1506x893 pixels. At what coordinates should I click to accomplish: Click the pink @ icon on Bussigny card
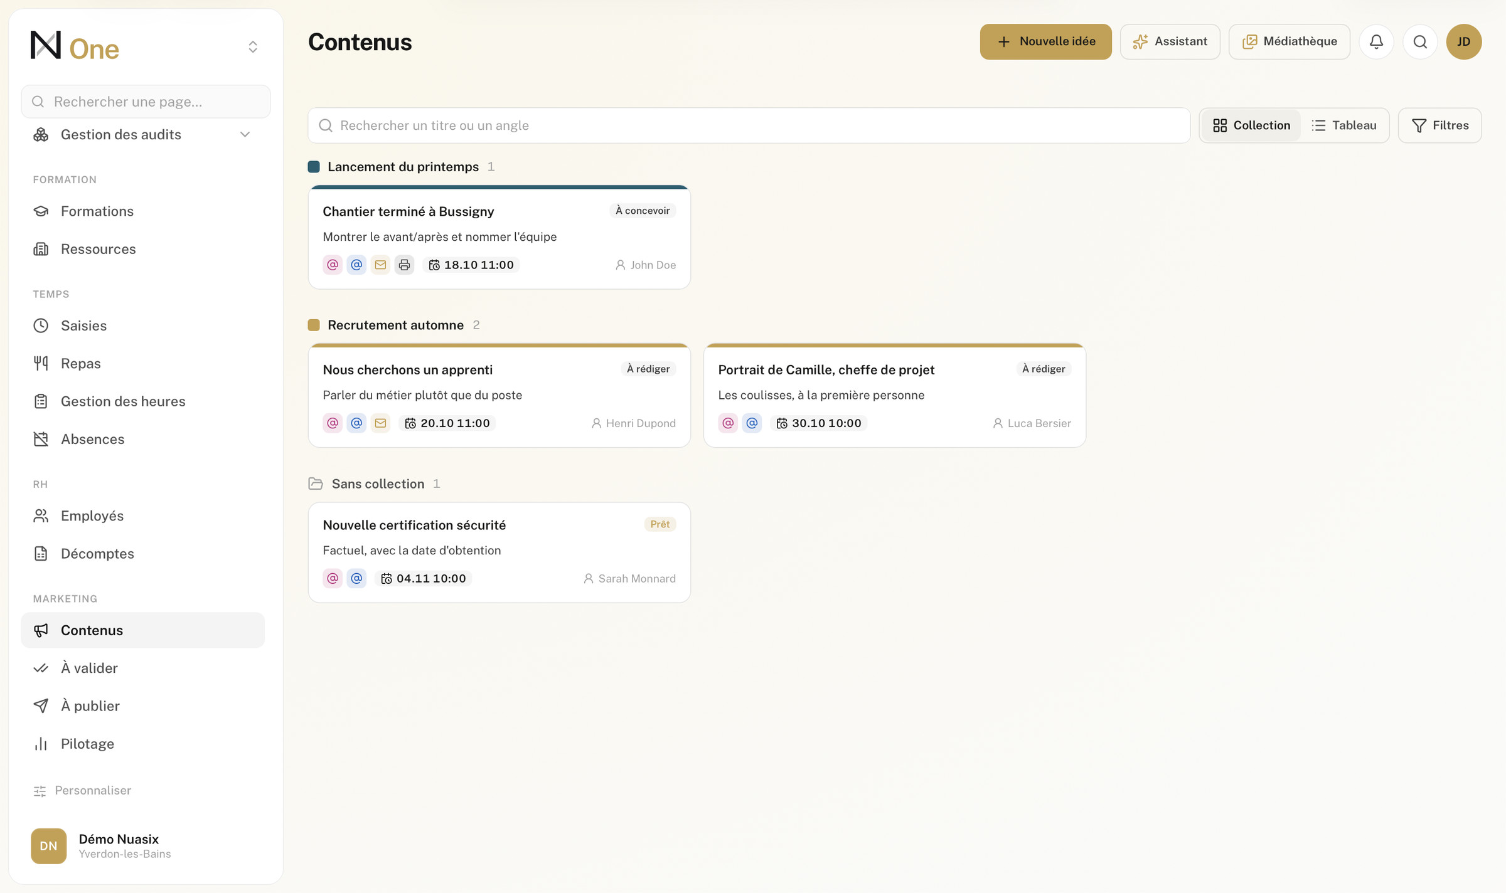point(333,265)
